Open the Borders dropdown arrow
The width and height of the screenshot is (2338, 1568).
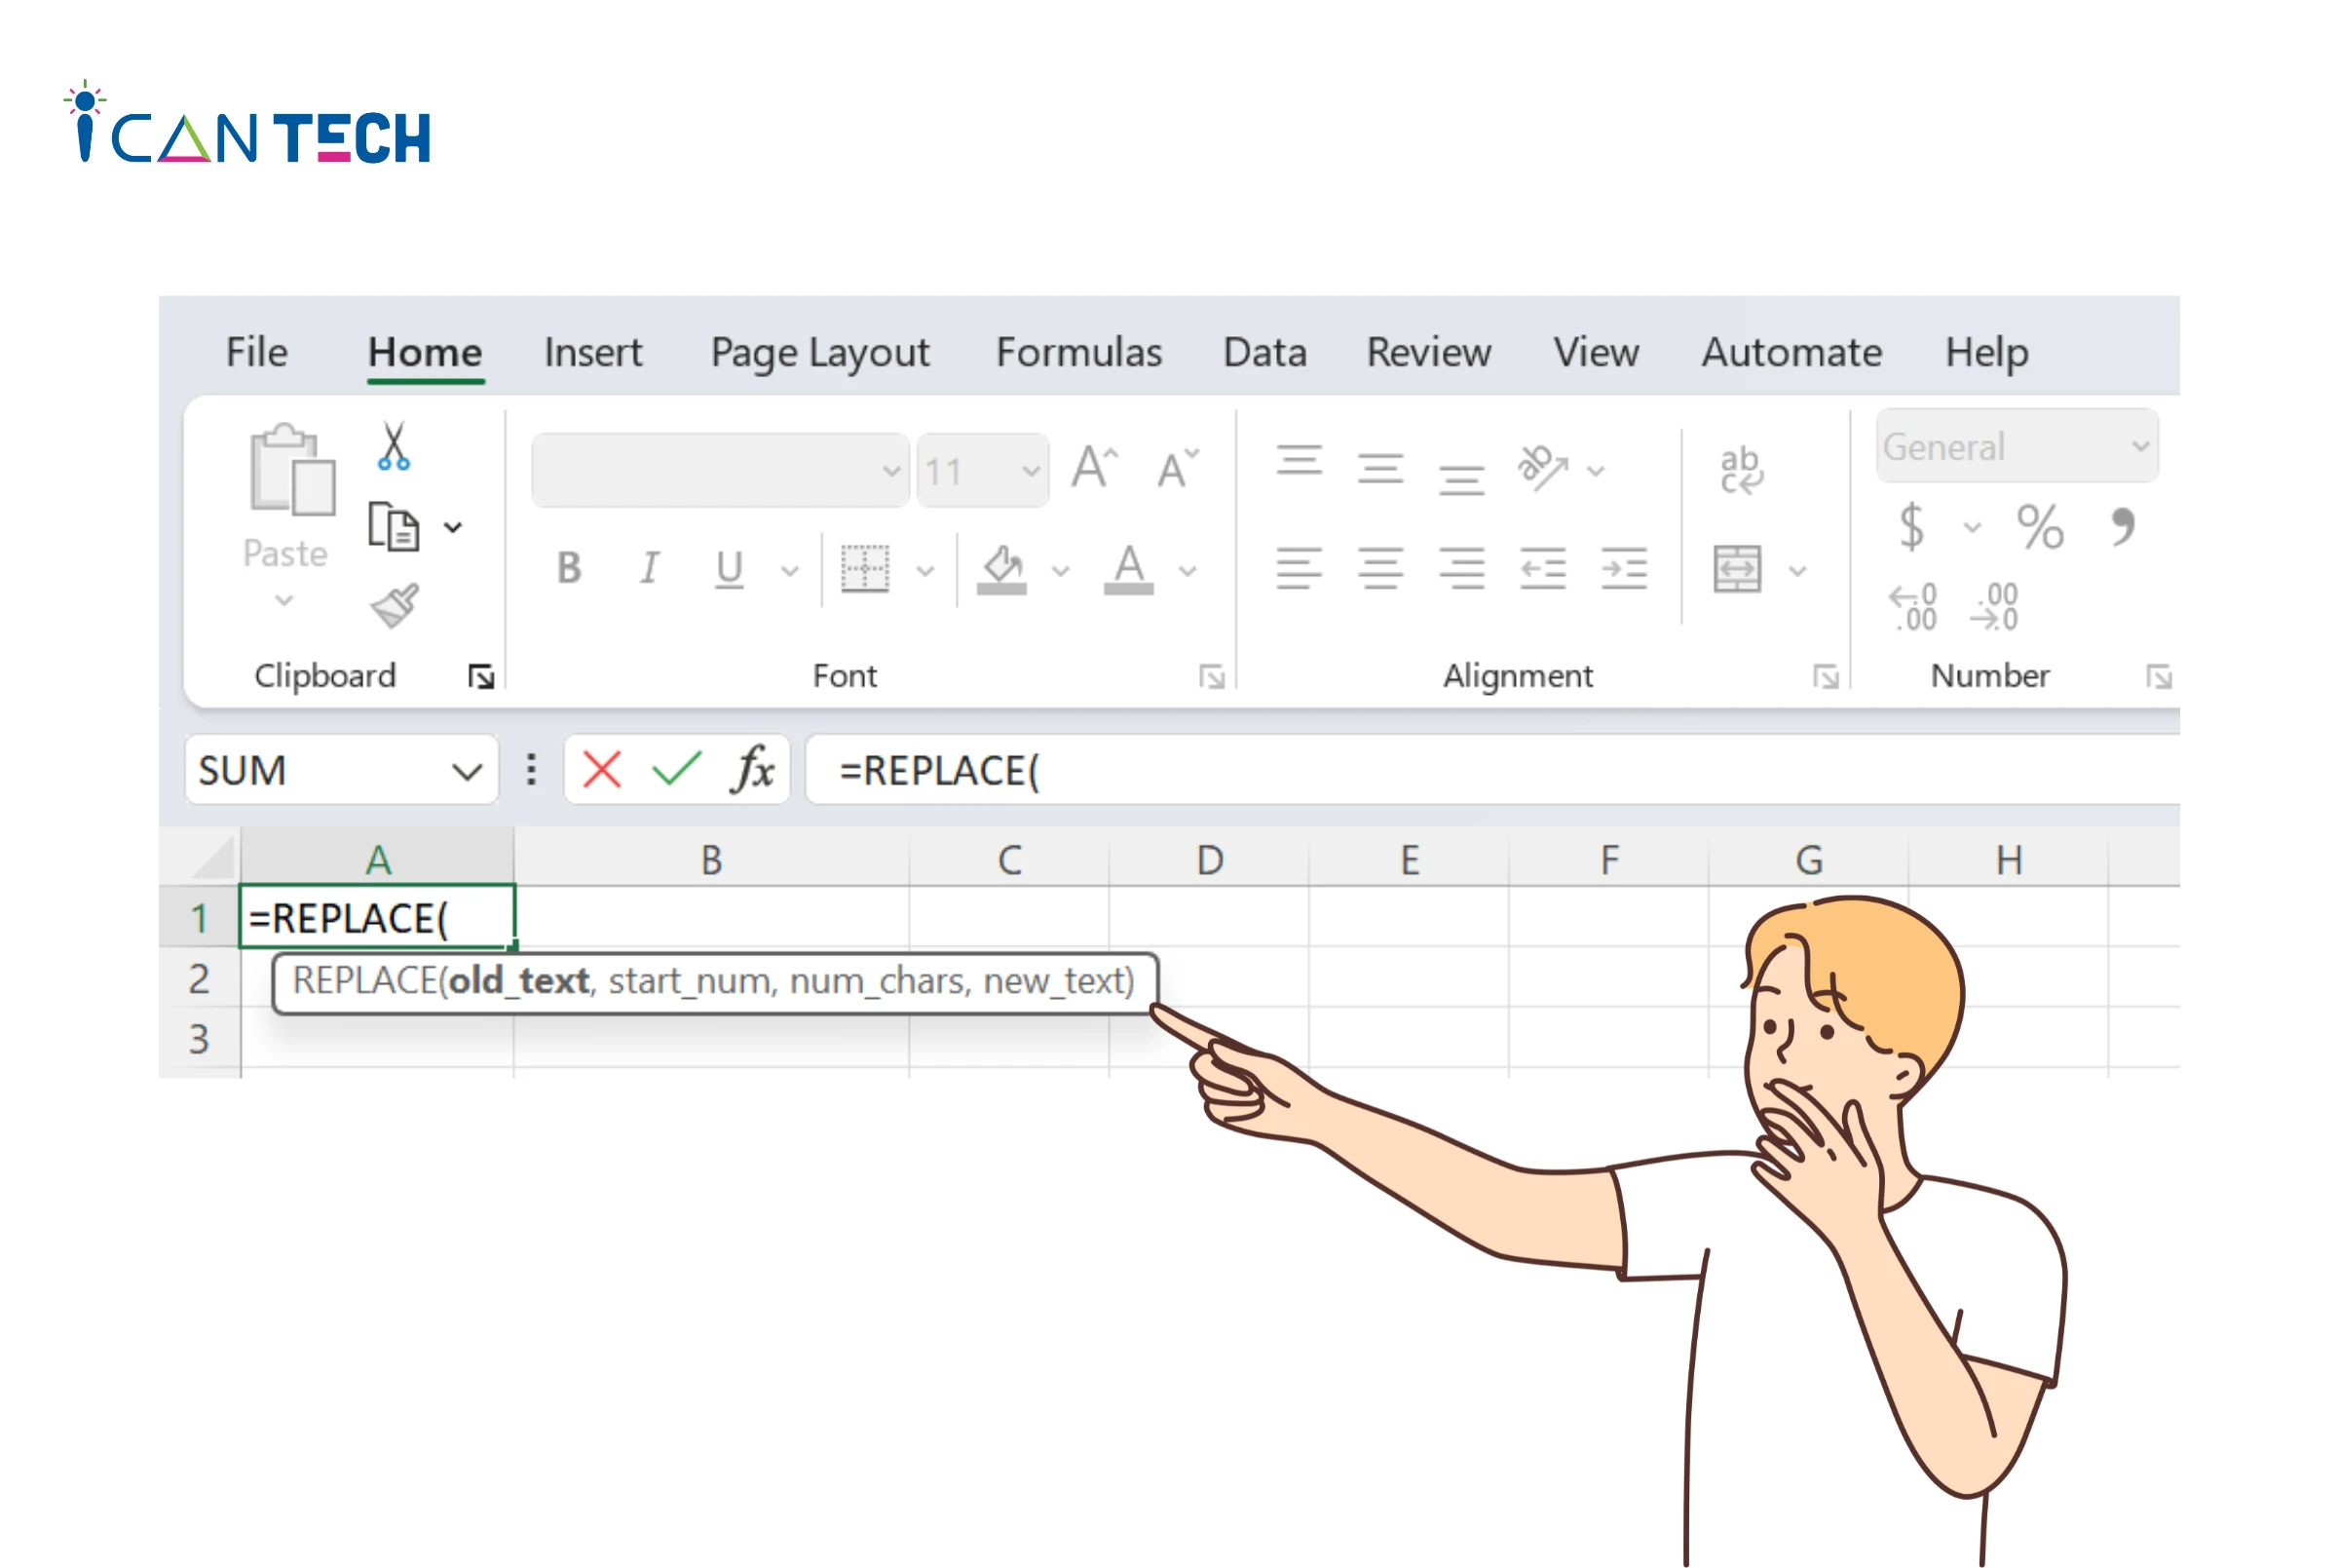pos(925,571)
